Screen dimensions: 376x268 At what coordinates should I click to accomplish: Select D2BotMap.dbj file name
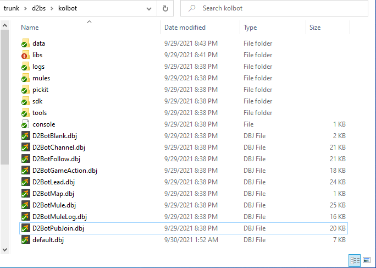[x=53, y=194]
